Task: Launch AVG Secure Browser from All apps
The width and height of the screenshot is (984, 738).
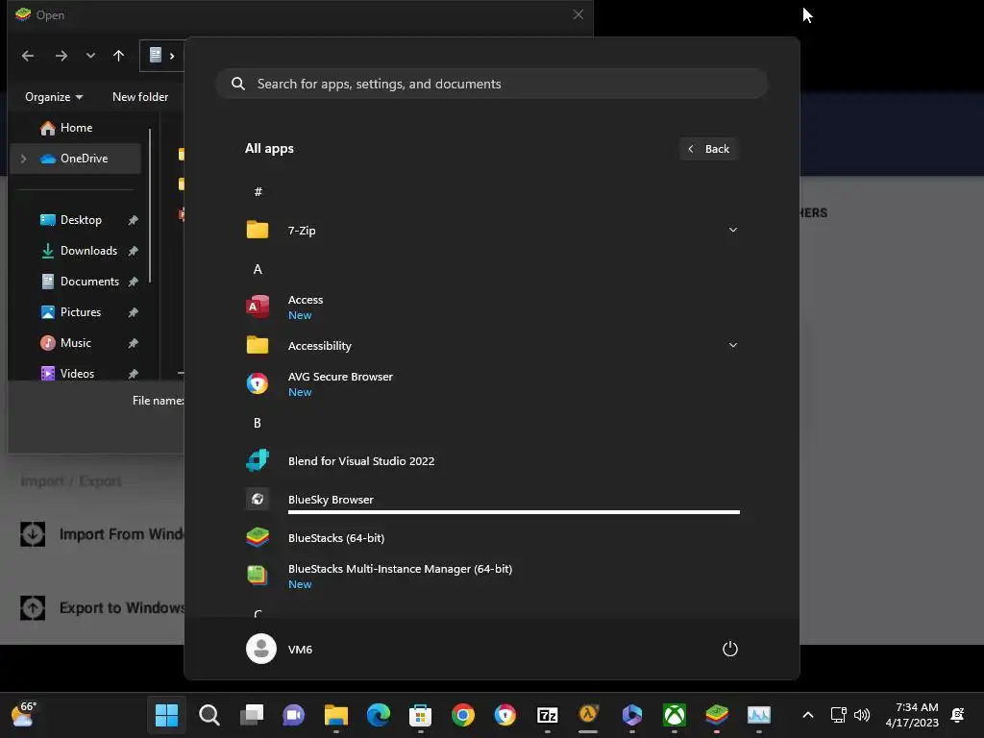Action: click(x=491, y=383)
